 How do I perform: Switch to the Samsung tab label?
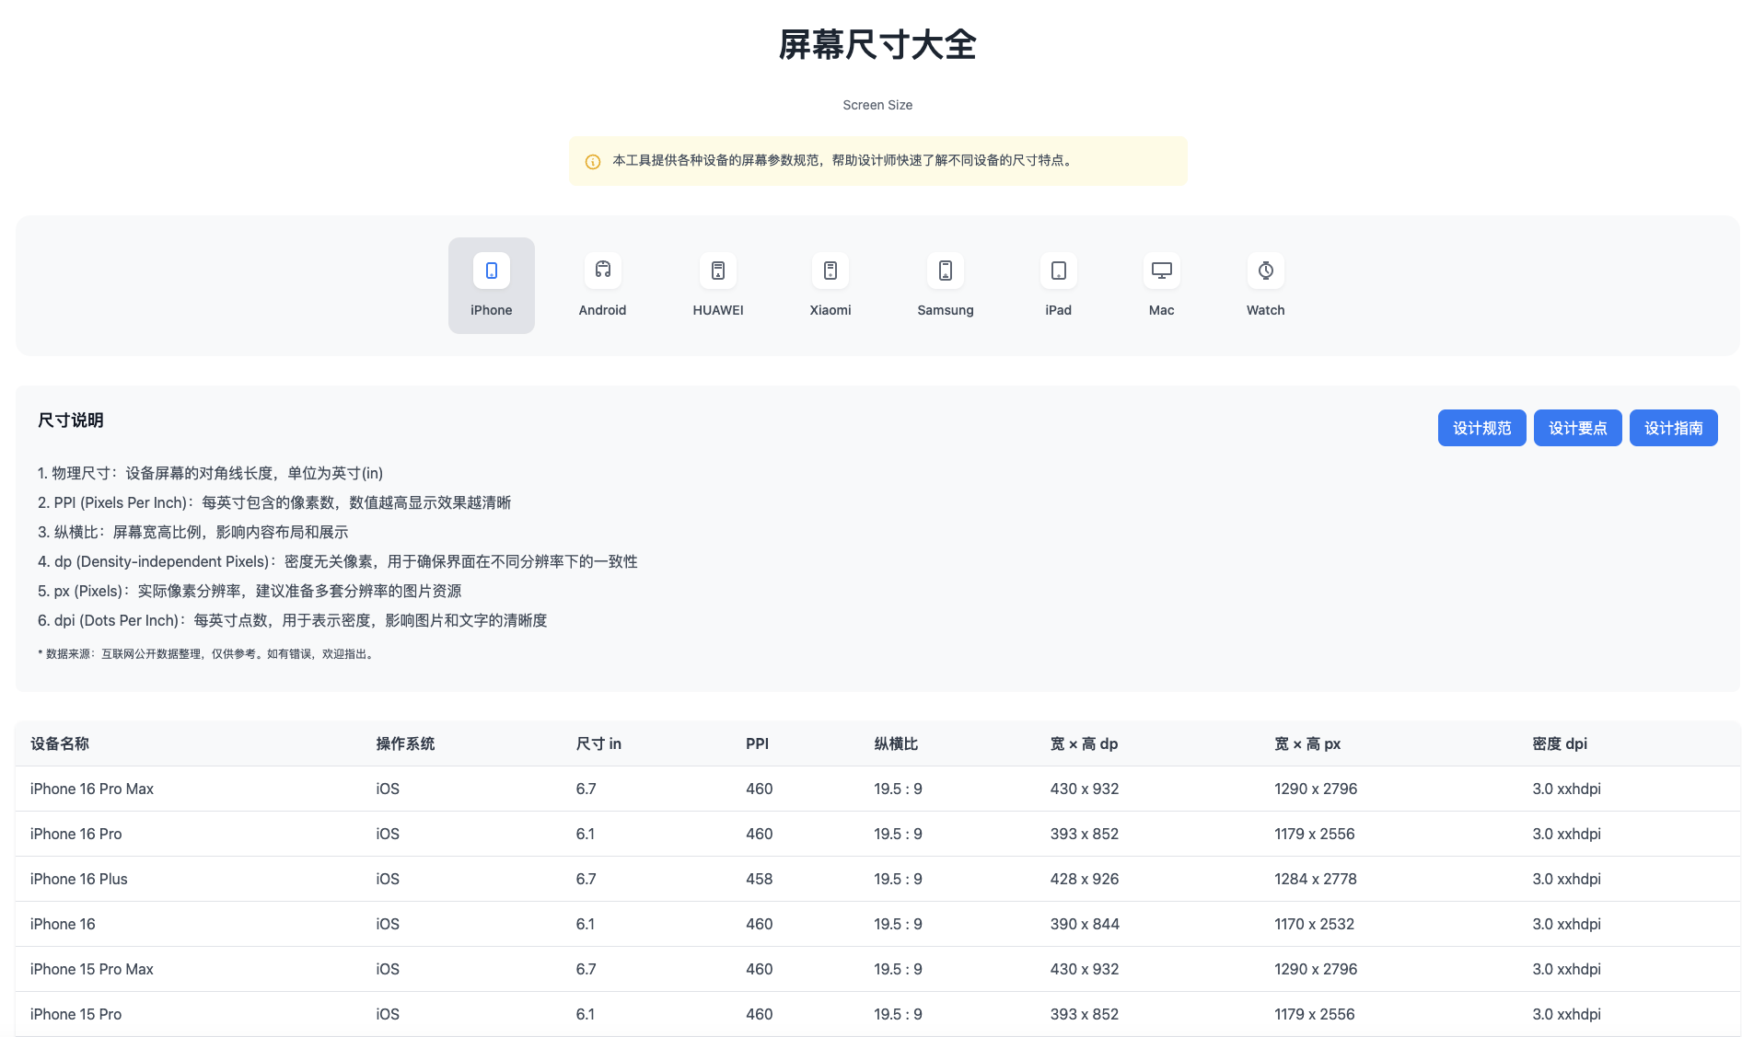tap(946, 310)
